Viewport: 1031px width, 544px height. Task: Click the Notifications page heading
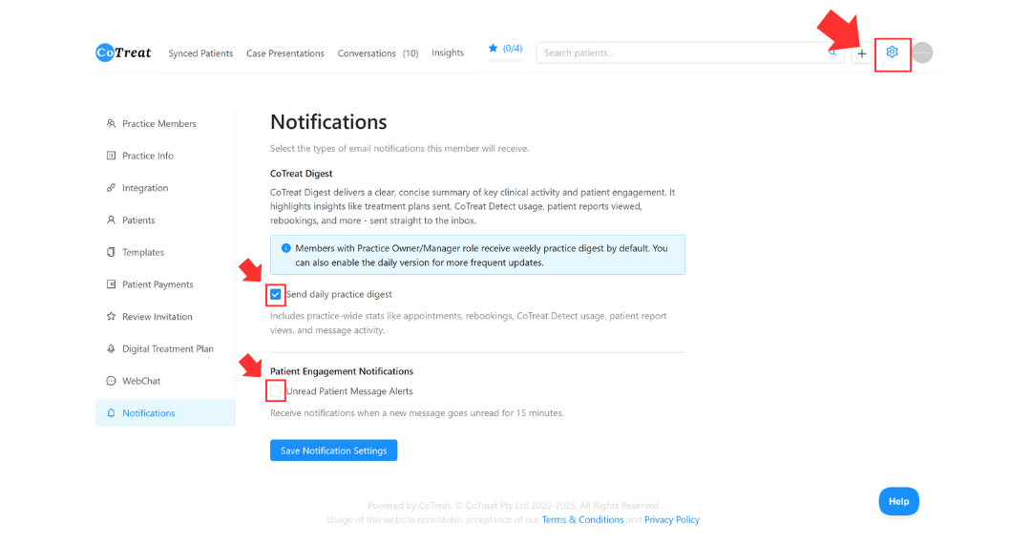click(328, 122)
